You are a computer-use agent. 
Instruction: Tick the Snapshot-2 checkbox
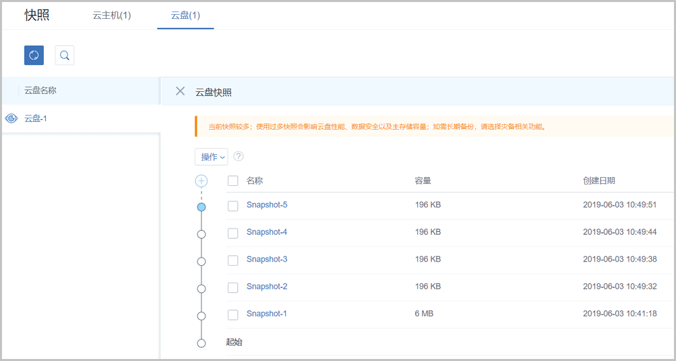click(x=233, y=287)
